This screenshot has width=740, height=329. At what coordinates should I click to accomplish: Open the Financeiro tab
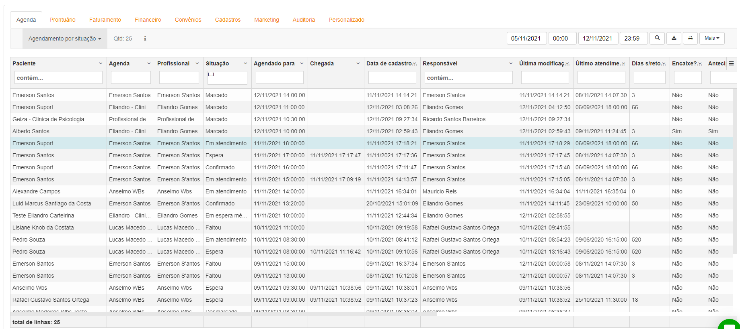point(148,20)
